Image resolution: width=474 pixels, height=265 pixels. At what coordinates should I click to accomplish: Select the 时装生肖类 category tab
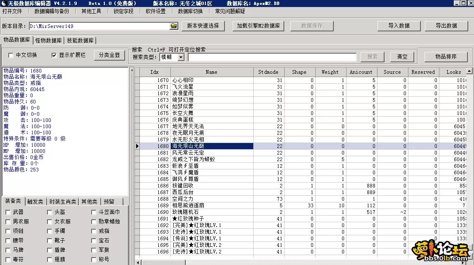(x=63, y=202)
